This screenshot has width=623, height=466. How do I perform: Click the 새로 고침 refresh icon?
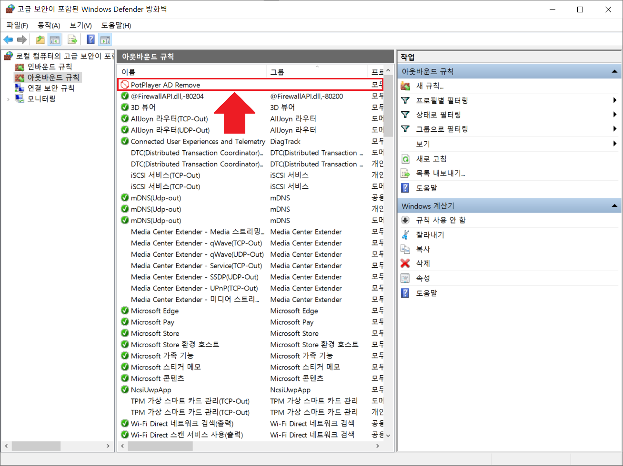point(405,159)
